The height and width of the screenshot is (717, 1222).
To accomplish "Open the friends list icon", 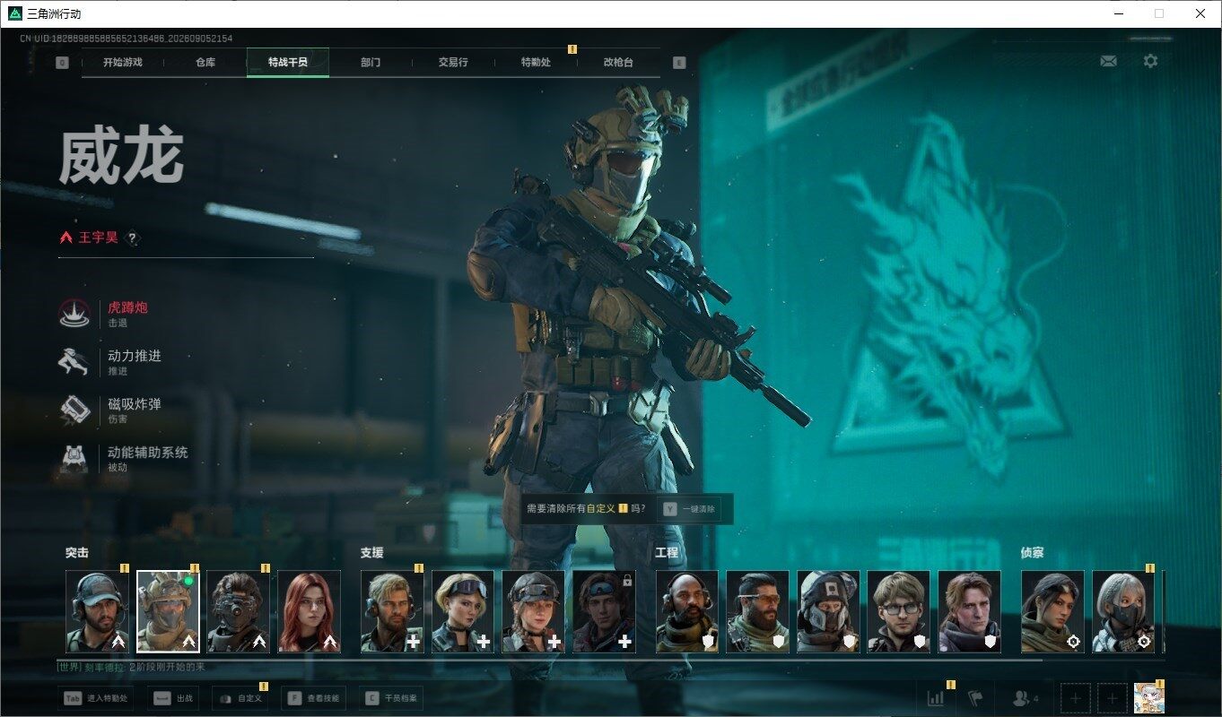I will point(1025,698).
